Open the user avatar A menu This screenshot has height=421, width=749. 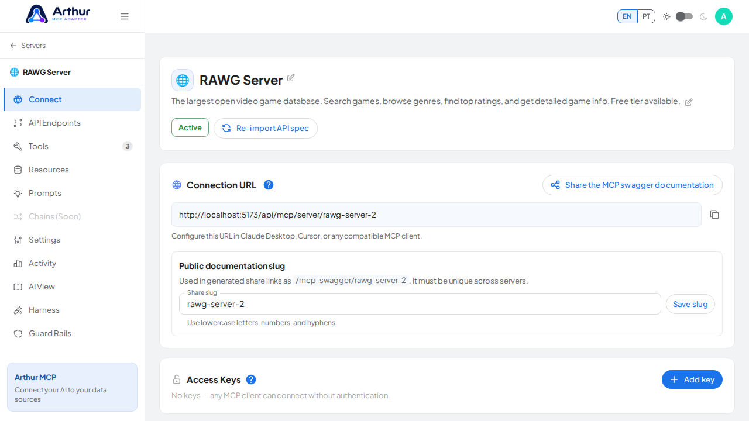tap(724, 16)
